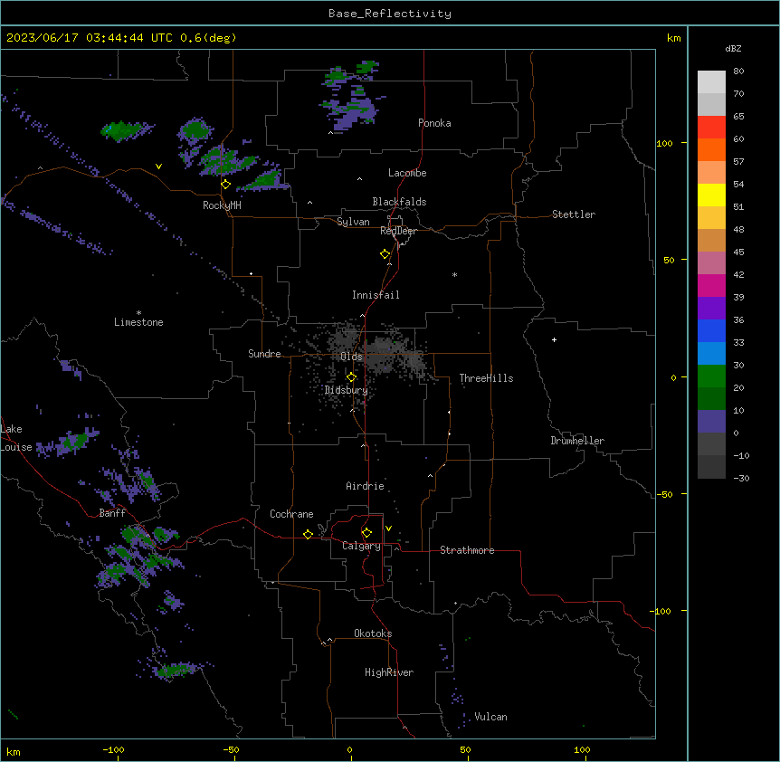Image resolution: width=780 pixels, height=762 pixels.
Task: Select the dark green swatch between 20 and 10
Action: coord(711,399)
